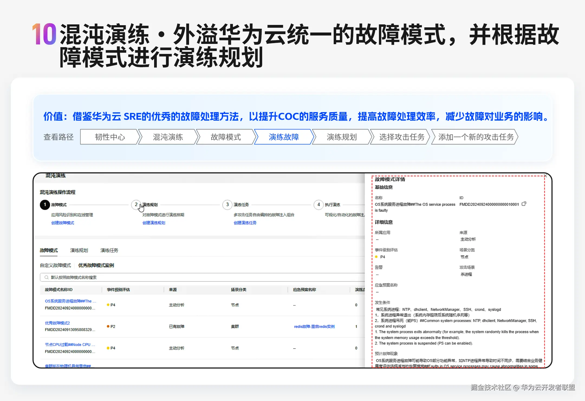585x401 pixels.
Task: Click step 3 circle 演练任务
Action: [x=227, y=205]
